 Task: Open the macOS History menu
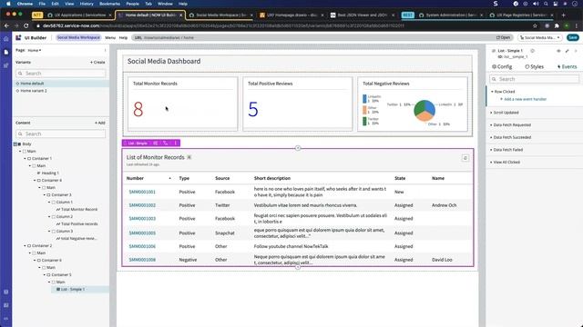click(87, 4)
